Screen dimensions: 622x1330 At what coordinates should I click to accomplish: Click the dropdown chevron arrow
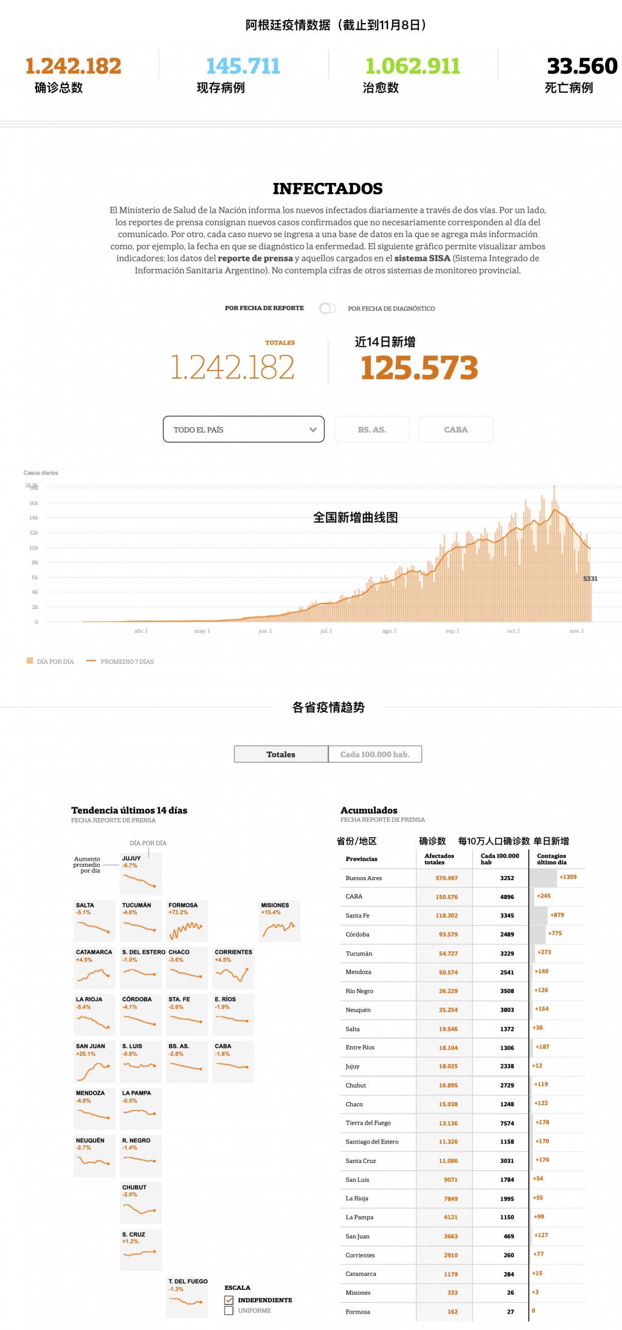coord(313,430)
